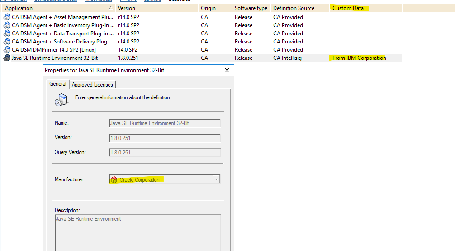Click the Oracle Corporation manufacturer icon
Viewport: 455px width, 251px height.
pos(114,180)
